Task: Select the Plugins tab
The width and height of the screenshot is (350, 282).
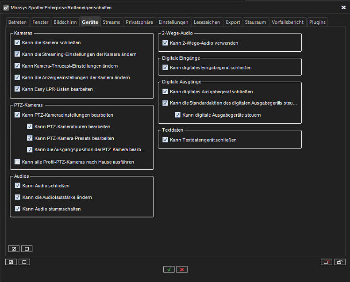Action: 317,22
